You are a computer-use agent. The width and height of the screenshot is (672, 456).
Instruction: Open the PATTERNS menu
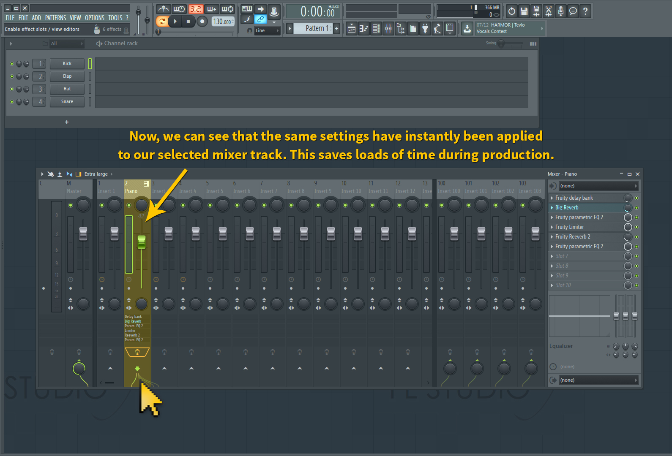pos(55,18)
